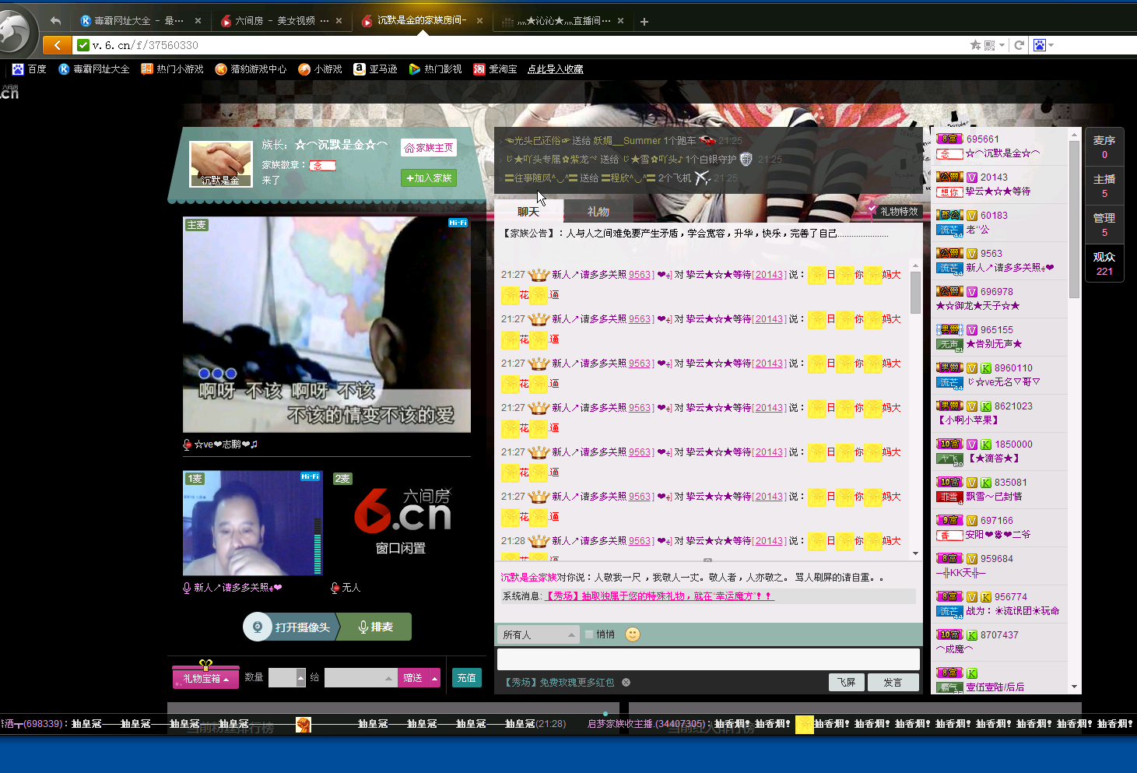Close the 沉默是金的家族房间 tab
1137x773 pixels.
tap(479, 21)
